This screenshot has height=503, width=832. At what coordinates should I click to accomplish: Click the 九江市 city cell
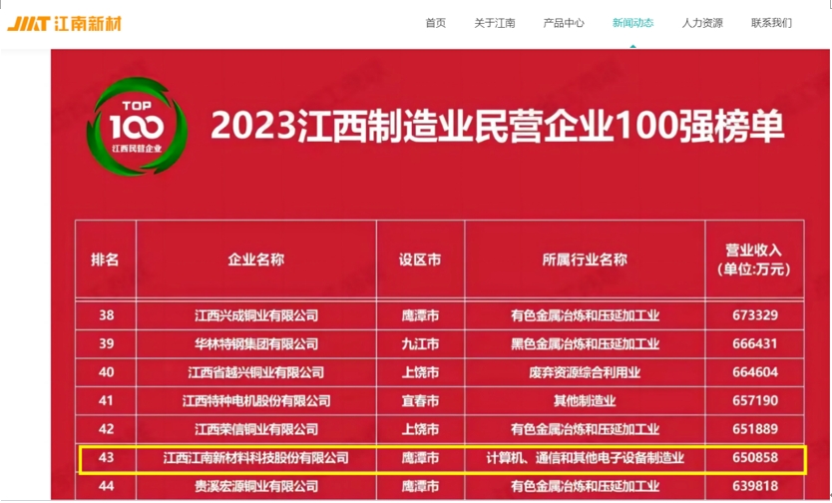point(420,344)
